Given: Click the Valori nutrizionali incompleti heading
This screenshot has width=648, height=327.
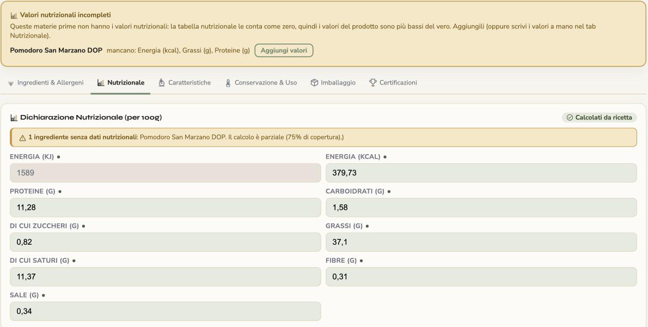Looking at the screenshot, I should 65,15.
